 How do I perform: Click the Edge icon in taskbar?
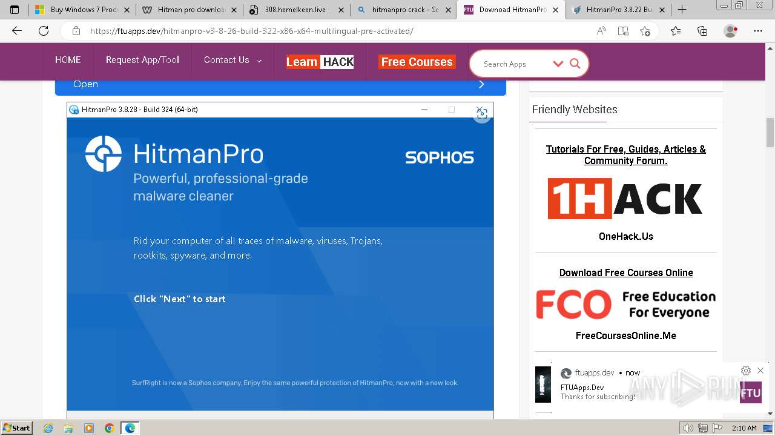(x=130, y=428)
